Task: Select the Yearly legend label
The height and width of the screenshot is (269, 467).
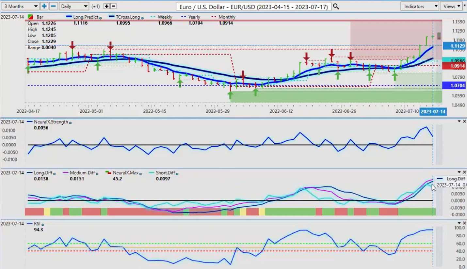Action: click(x=194, y=17)
